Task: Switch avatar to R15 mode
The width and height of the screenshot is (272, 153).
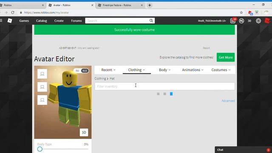Action: click(x=85, y=71)
